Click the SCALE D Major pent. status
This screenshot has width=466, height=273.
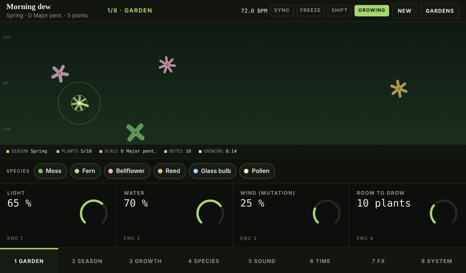coord(128,151)
